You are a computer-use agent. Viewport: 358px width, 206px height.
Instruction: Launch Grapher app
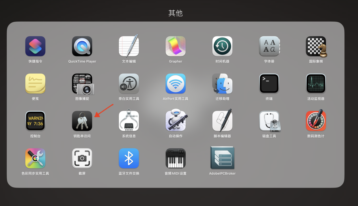pos(176,46)
